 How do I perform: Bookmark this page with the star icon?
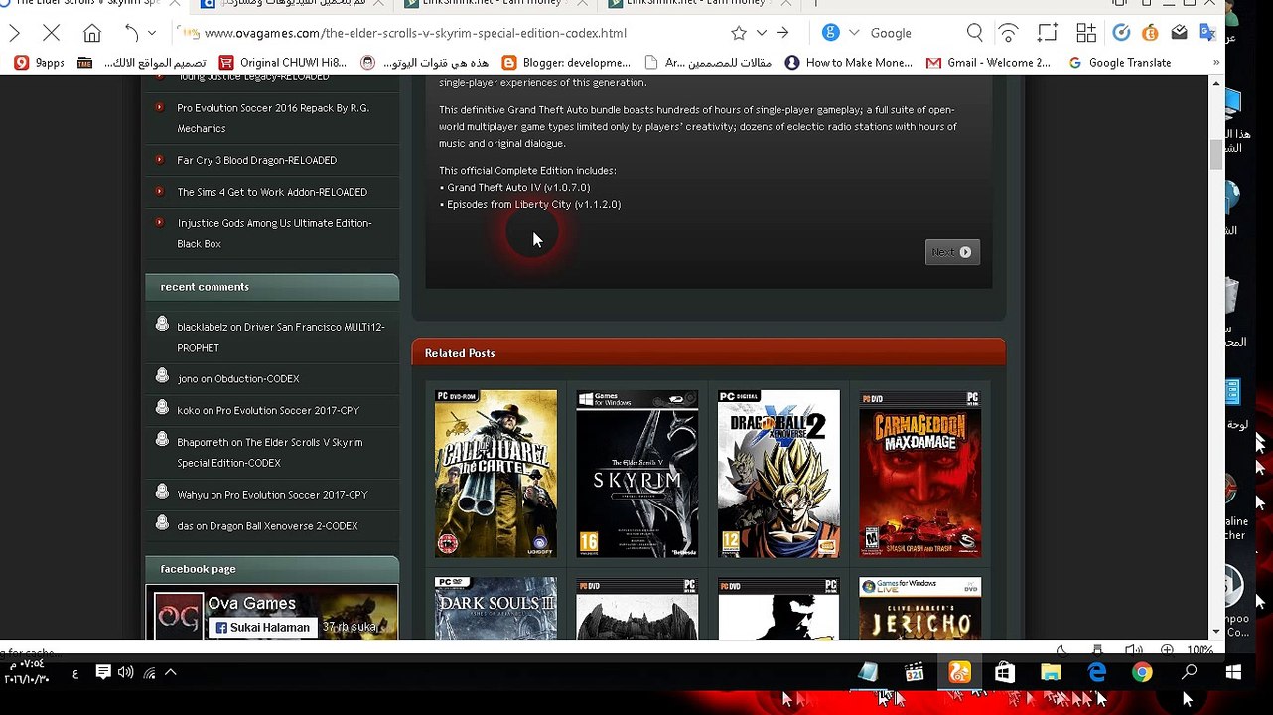point(738,33)
